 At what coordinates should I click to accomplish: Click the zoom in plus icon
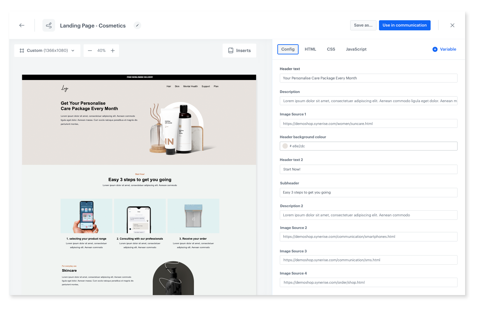[113, 50]
